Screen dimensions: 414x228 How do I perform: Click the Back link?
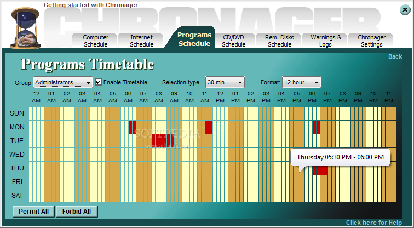395,56
